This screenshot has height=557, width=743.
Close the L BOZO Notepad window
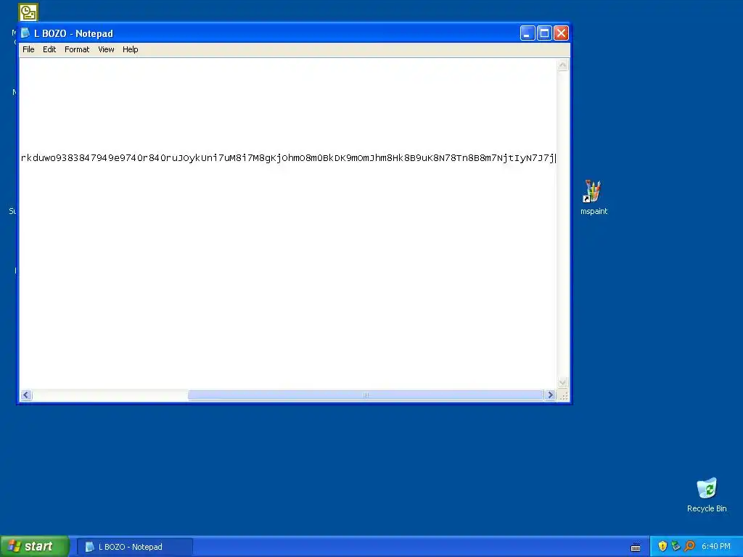561,33
